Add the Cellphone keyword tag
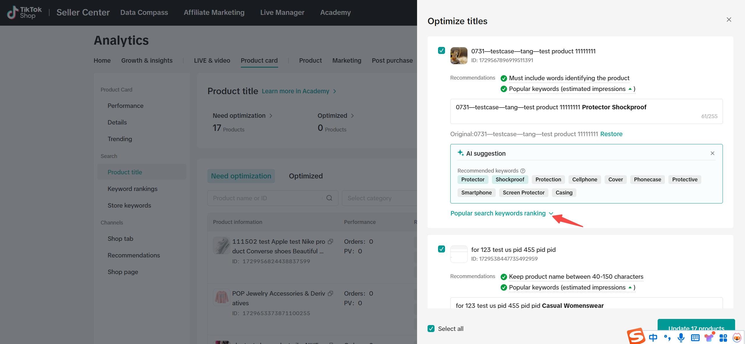The height and width of the screenshot is (344, 745). pyautogui.click(x=584, y=180)
